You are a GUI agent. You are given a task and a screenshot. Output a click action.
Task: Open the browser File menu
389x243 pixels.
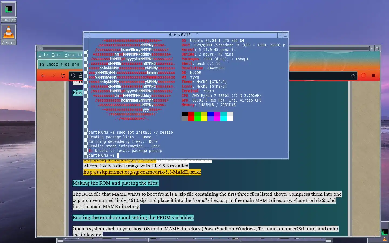tap(43, 55)
